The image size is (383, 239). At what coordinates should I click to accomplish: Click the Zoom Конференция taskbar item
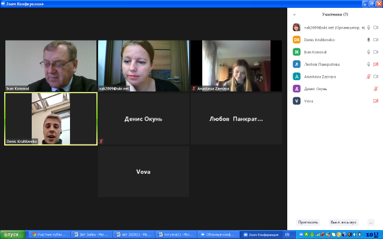[261, 235]
